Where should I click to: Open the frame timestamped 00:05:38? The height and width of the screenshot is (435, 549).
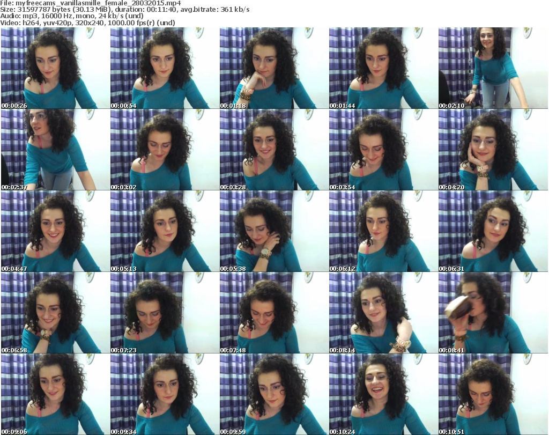tap(274, 231)
